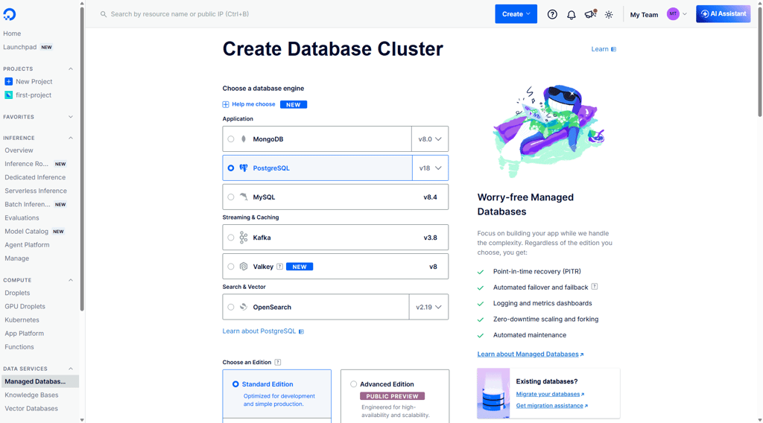Open Model Catalog in sidebar
The width and height of the screenshot is (763, 423).
(x=26, y=232)
